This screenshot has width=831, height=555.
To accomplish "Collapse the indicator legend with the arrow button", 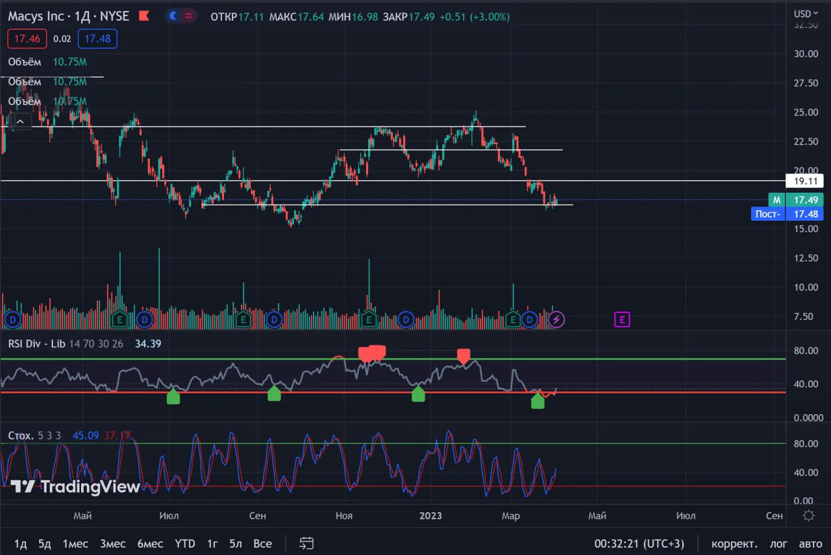I will tap(20, 121).
